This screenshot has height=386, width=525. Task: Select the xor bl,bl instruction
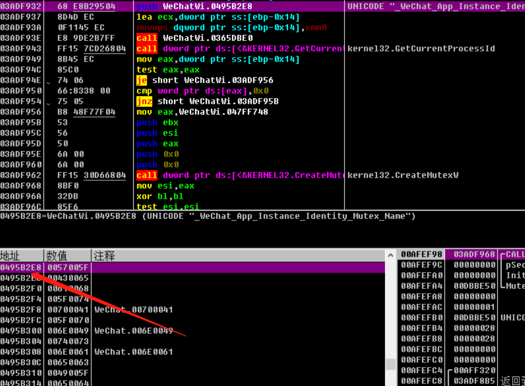(160, 196)
